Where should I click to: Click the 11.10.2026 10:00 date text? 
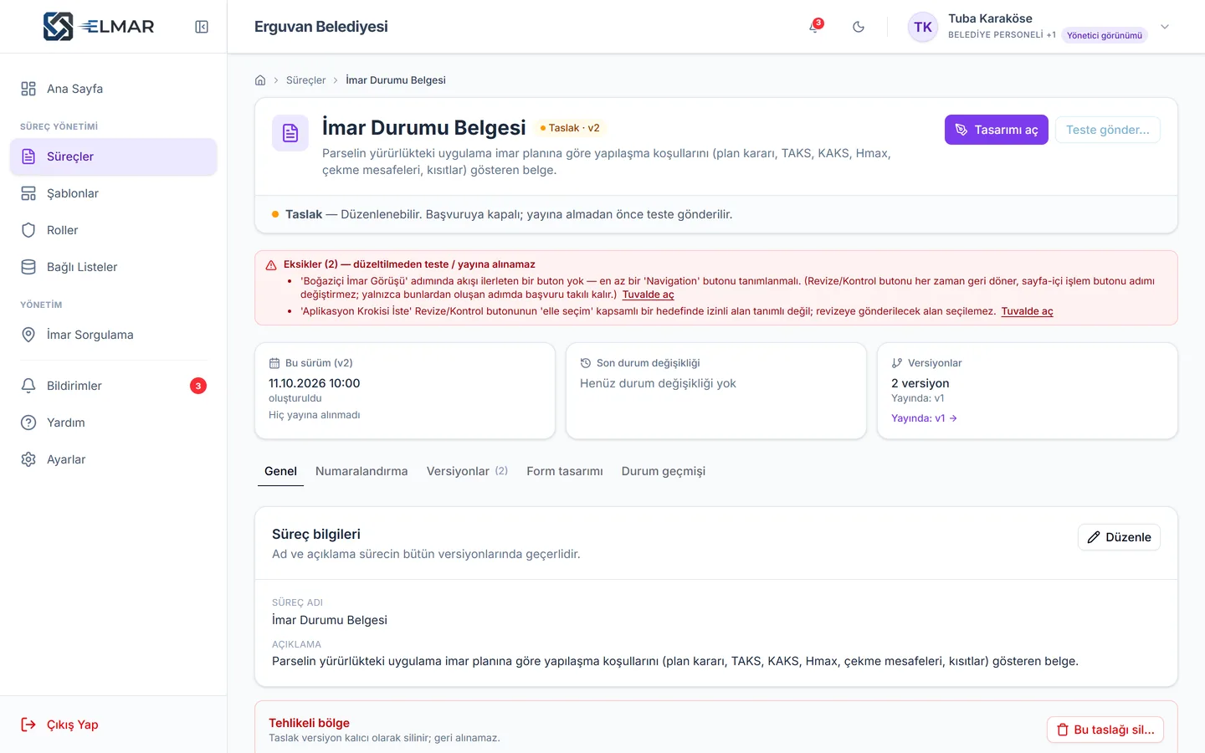[315, 383]
